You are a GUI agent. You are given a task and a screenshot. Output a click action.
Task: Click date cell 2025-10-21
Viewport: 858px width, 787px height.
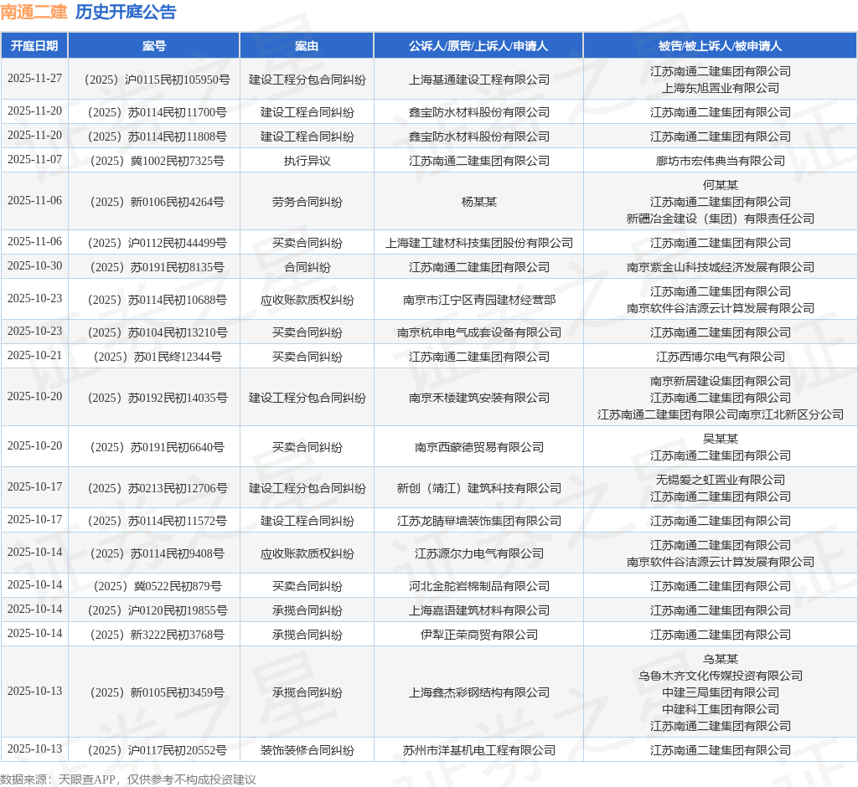[34, 356]
